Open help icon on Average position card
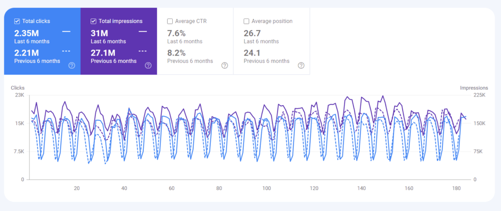Screen dimensions: 501x211 (301, 66)
